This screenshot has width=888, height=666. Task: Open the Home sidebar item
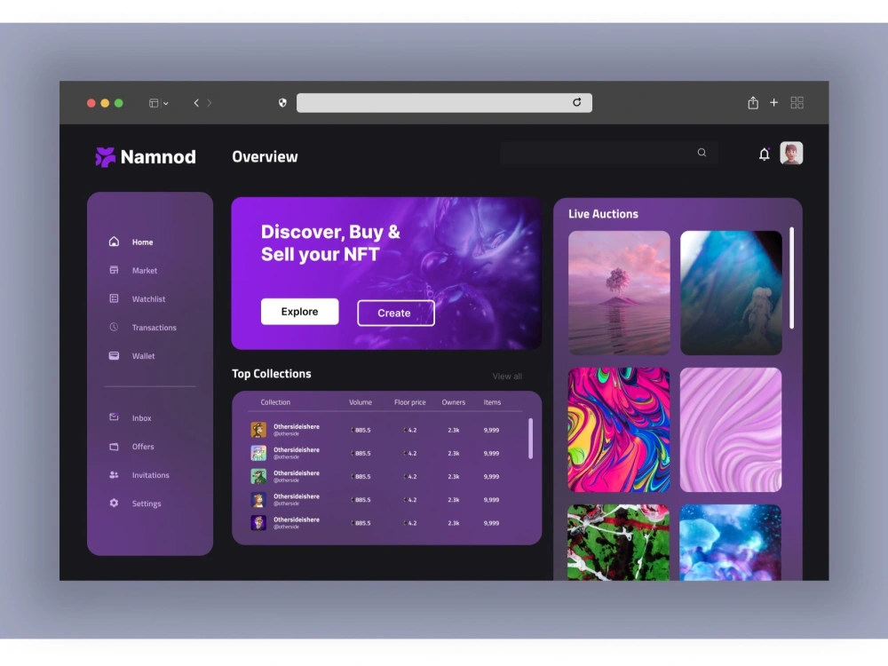(x=142, y=242)
